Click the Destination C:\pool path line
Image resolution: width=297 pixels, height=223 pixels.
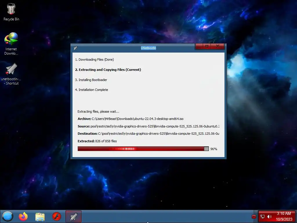148,134
